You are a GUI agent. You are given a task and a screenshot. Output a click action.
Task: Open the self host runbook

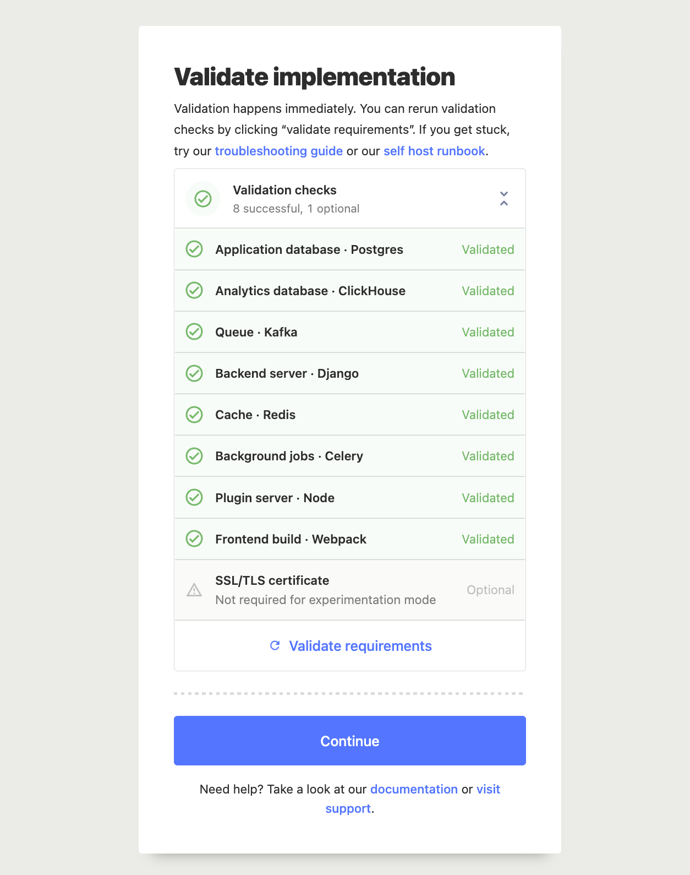pos(434,151)
